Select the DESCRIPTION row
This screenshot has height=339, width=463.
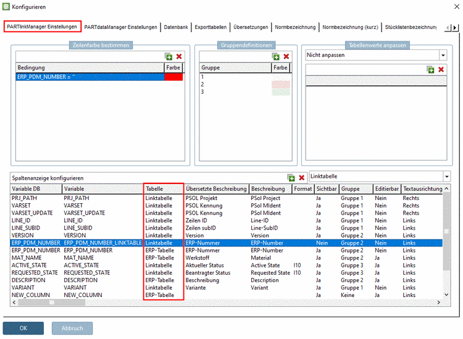pyautogui.click(x=227, y=280)
